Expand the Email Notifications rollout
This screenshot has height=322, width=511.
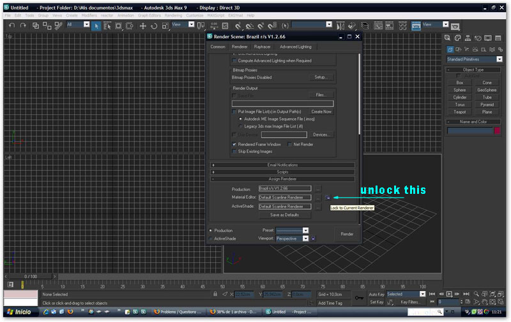coord(282,165)
